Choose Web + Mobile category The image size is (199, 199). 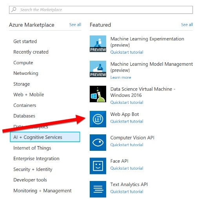click(x=29, y=95)
